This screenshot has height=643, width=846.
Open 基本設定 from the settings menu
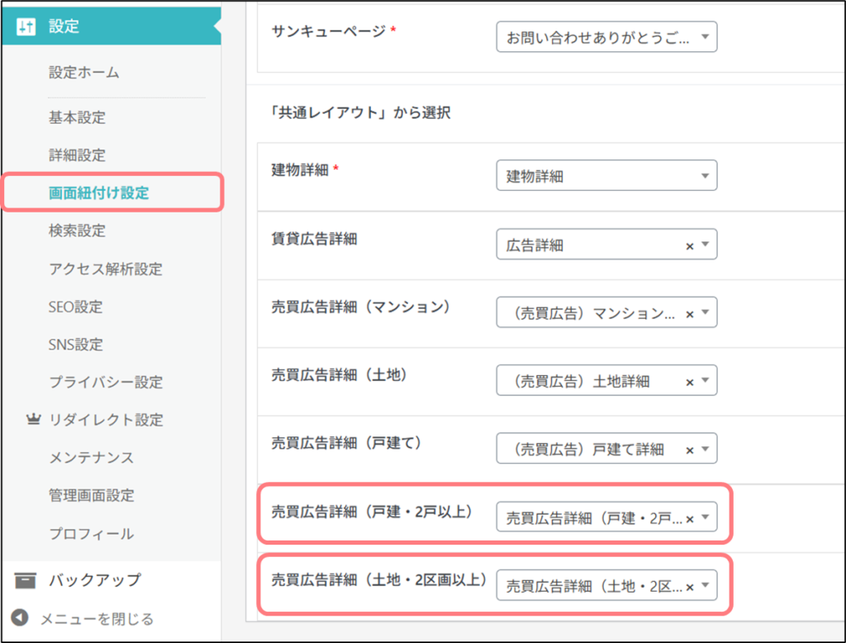pos(77,117)
